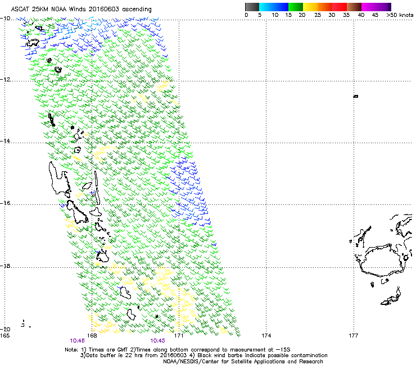The image size is (416, 365).
Task: Click the 'Times are GMT' note line
Action: pos(178,350)
